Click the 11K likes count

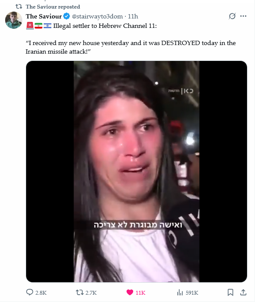pyautogui.click(x=140, y=293)
